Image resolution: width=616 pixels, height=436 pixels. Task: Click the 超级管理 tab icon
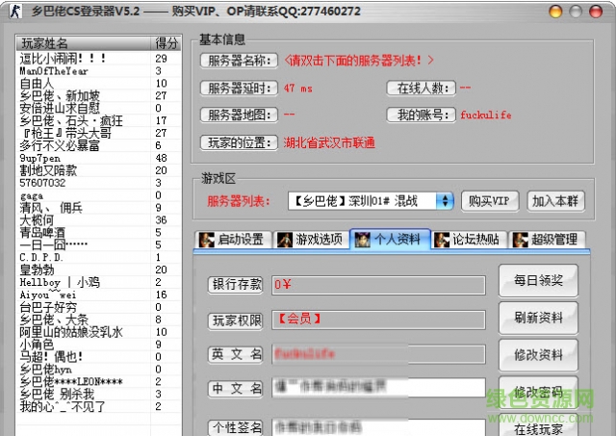pos(520,240)
